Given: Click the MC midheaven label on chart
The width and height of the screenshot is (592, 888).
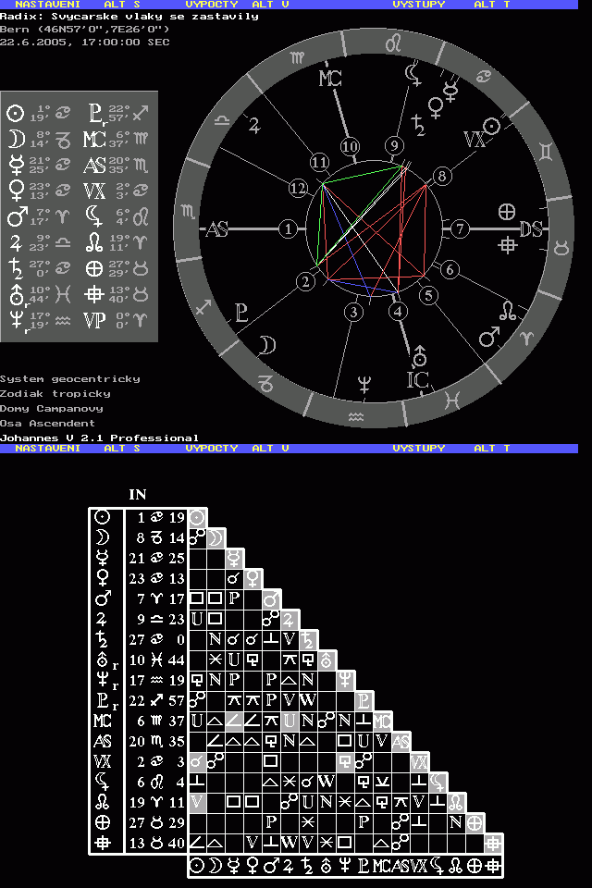Looking at the screenshot, I should (x=331, y=79).
